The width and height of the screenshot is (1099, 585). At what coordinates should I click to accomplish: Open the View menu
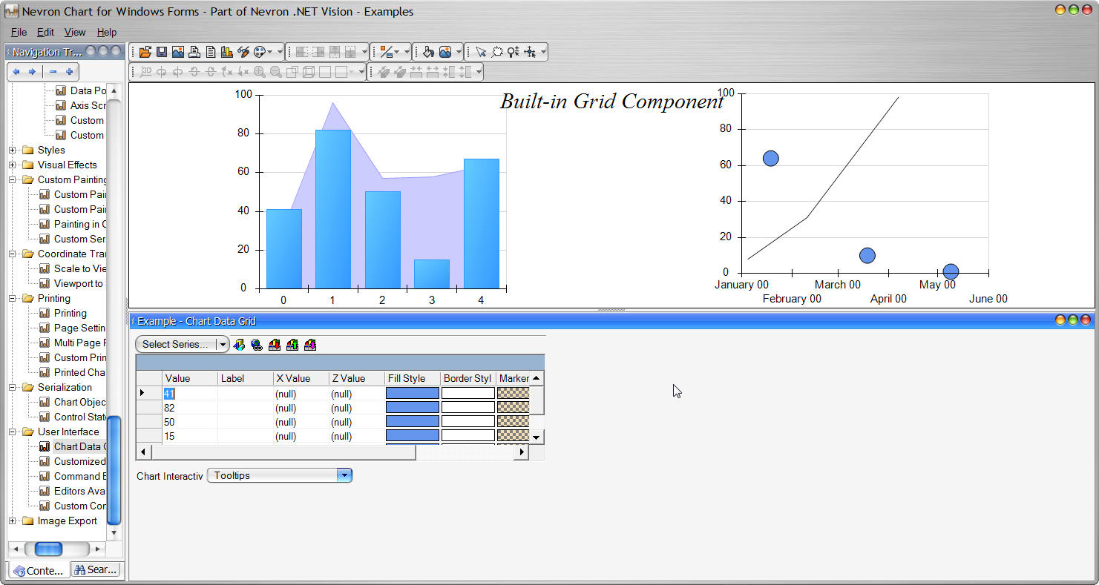pos(74,32)
